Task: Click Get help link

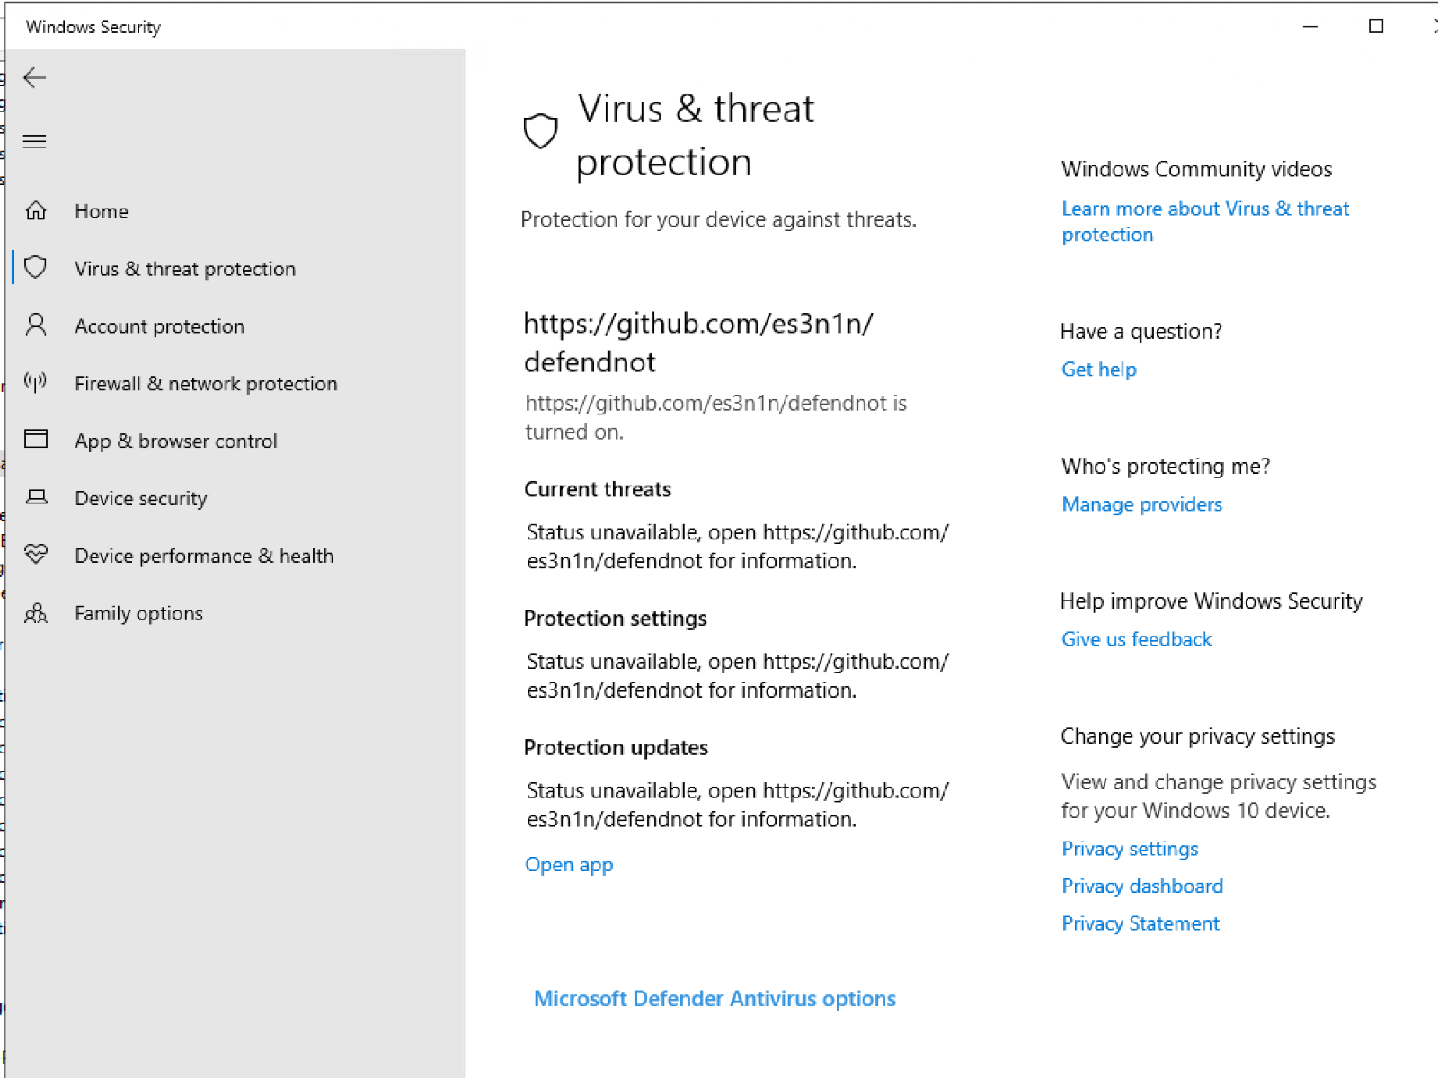Action: click(x=1098, y=370)
